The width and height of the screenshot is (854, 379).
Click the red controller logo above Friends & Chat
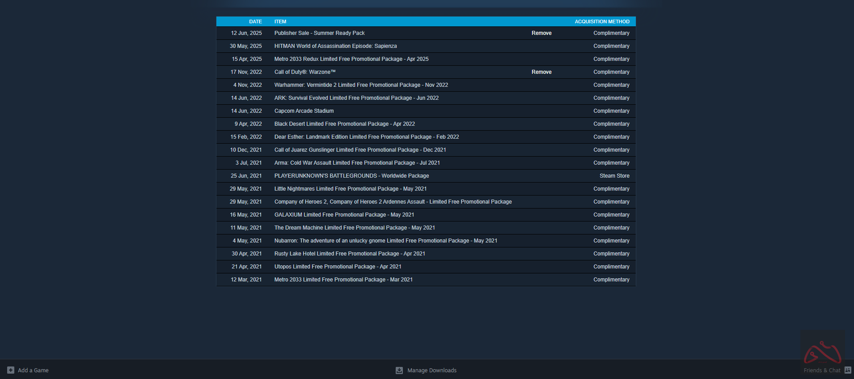[x=822, y=353]
